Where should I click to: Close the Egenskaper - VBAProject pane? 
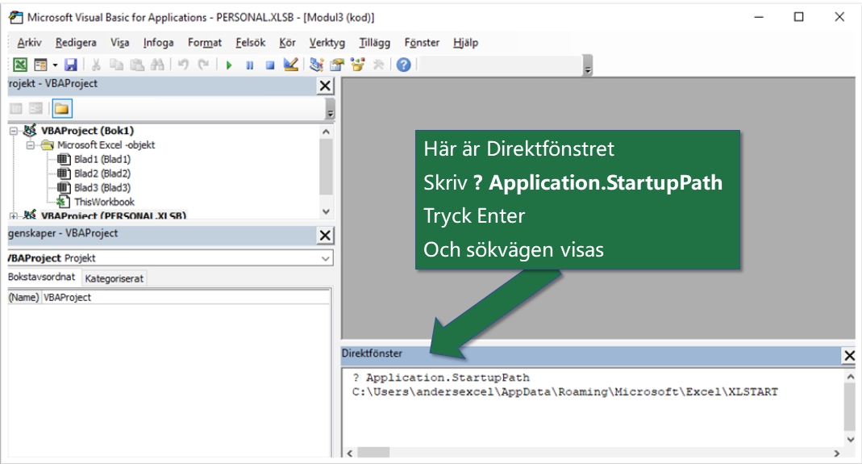(x=326, y=236)
